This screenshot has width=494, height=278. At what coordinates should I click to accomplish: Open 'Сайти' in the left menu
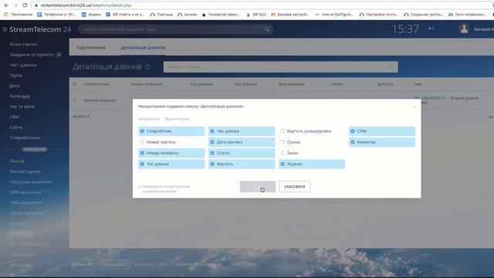click(15, 127)
